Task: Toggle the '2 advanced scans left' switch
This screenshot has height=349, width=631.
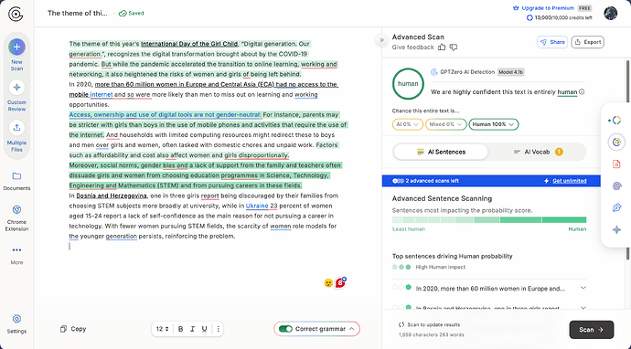Action: [398, 181]
